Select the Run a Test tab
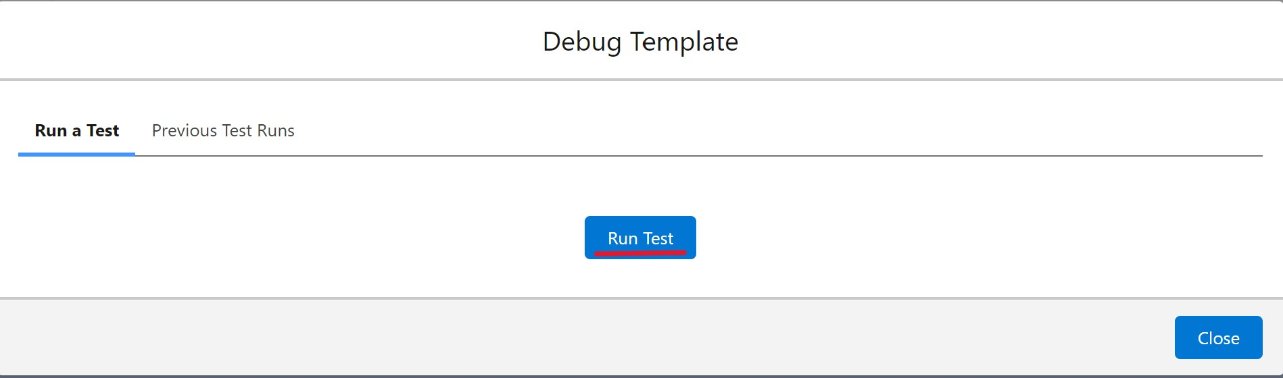The height and width of the screenshot is (378, 1283). click(x=76, y=130)
